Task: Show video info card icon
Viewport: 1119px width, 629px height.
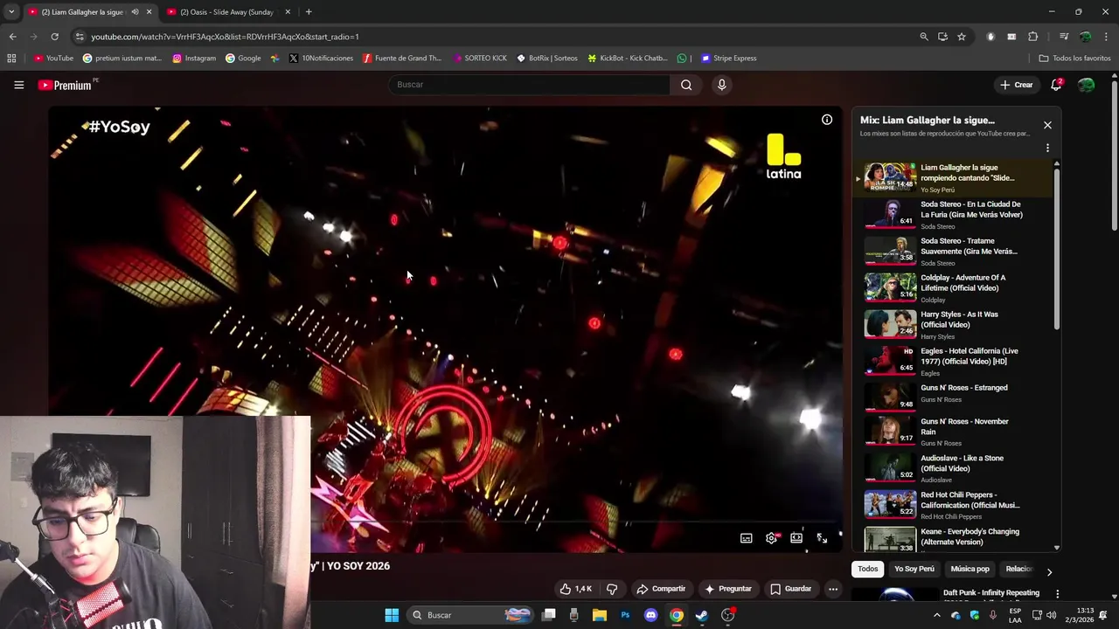Action: 826,120
